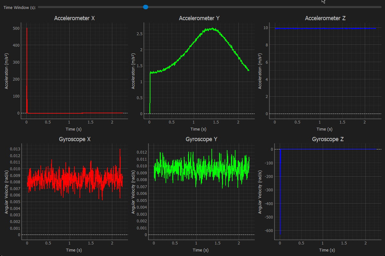Click the 0.013 tick label on Gyroscope X axis
Image resolution: width=385 pixels, height=256 pixels.
[16, 149]
